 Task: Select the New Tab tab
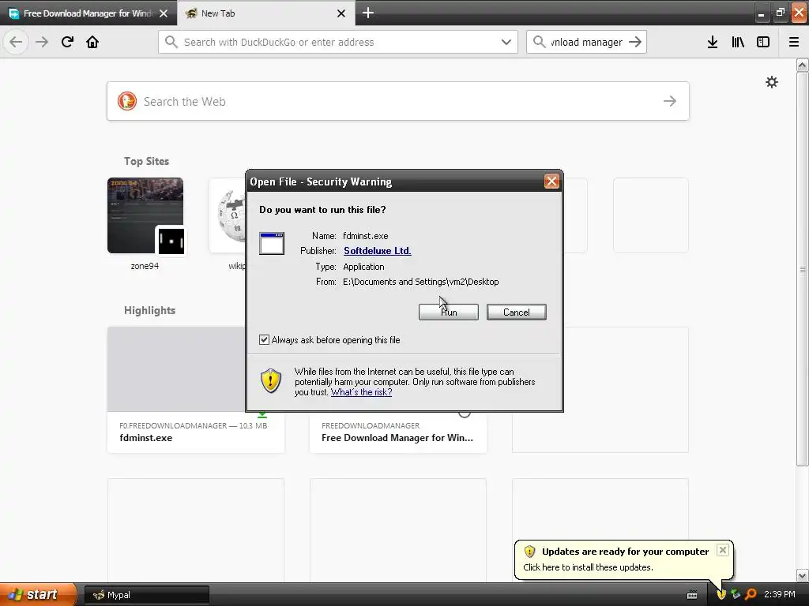[x=258, y=13]
